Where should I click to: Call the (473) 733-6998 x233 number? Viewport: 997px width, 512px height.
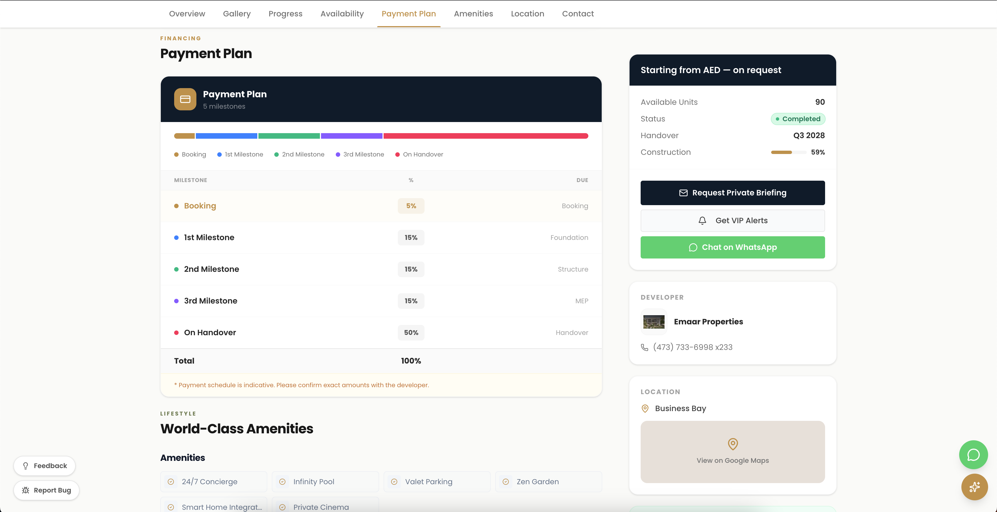pyautogui.click(x=692, y=347)
